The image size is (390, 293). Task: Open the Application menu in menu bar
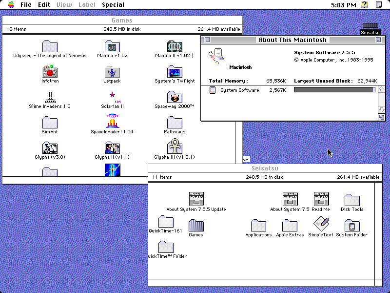point(379,4)
